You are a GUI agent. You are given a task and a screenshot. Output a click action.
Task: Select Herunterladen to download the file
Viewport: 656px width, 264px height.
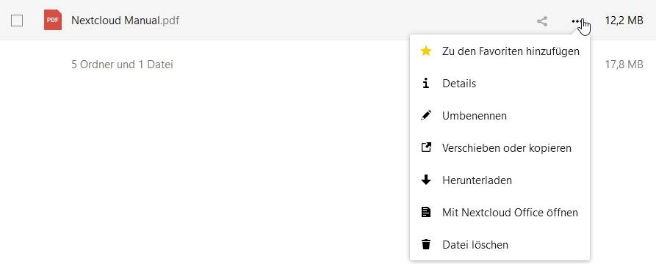(x=500, y=180)
